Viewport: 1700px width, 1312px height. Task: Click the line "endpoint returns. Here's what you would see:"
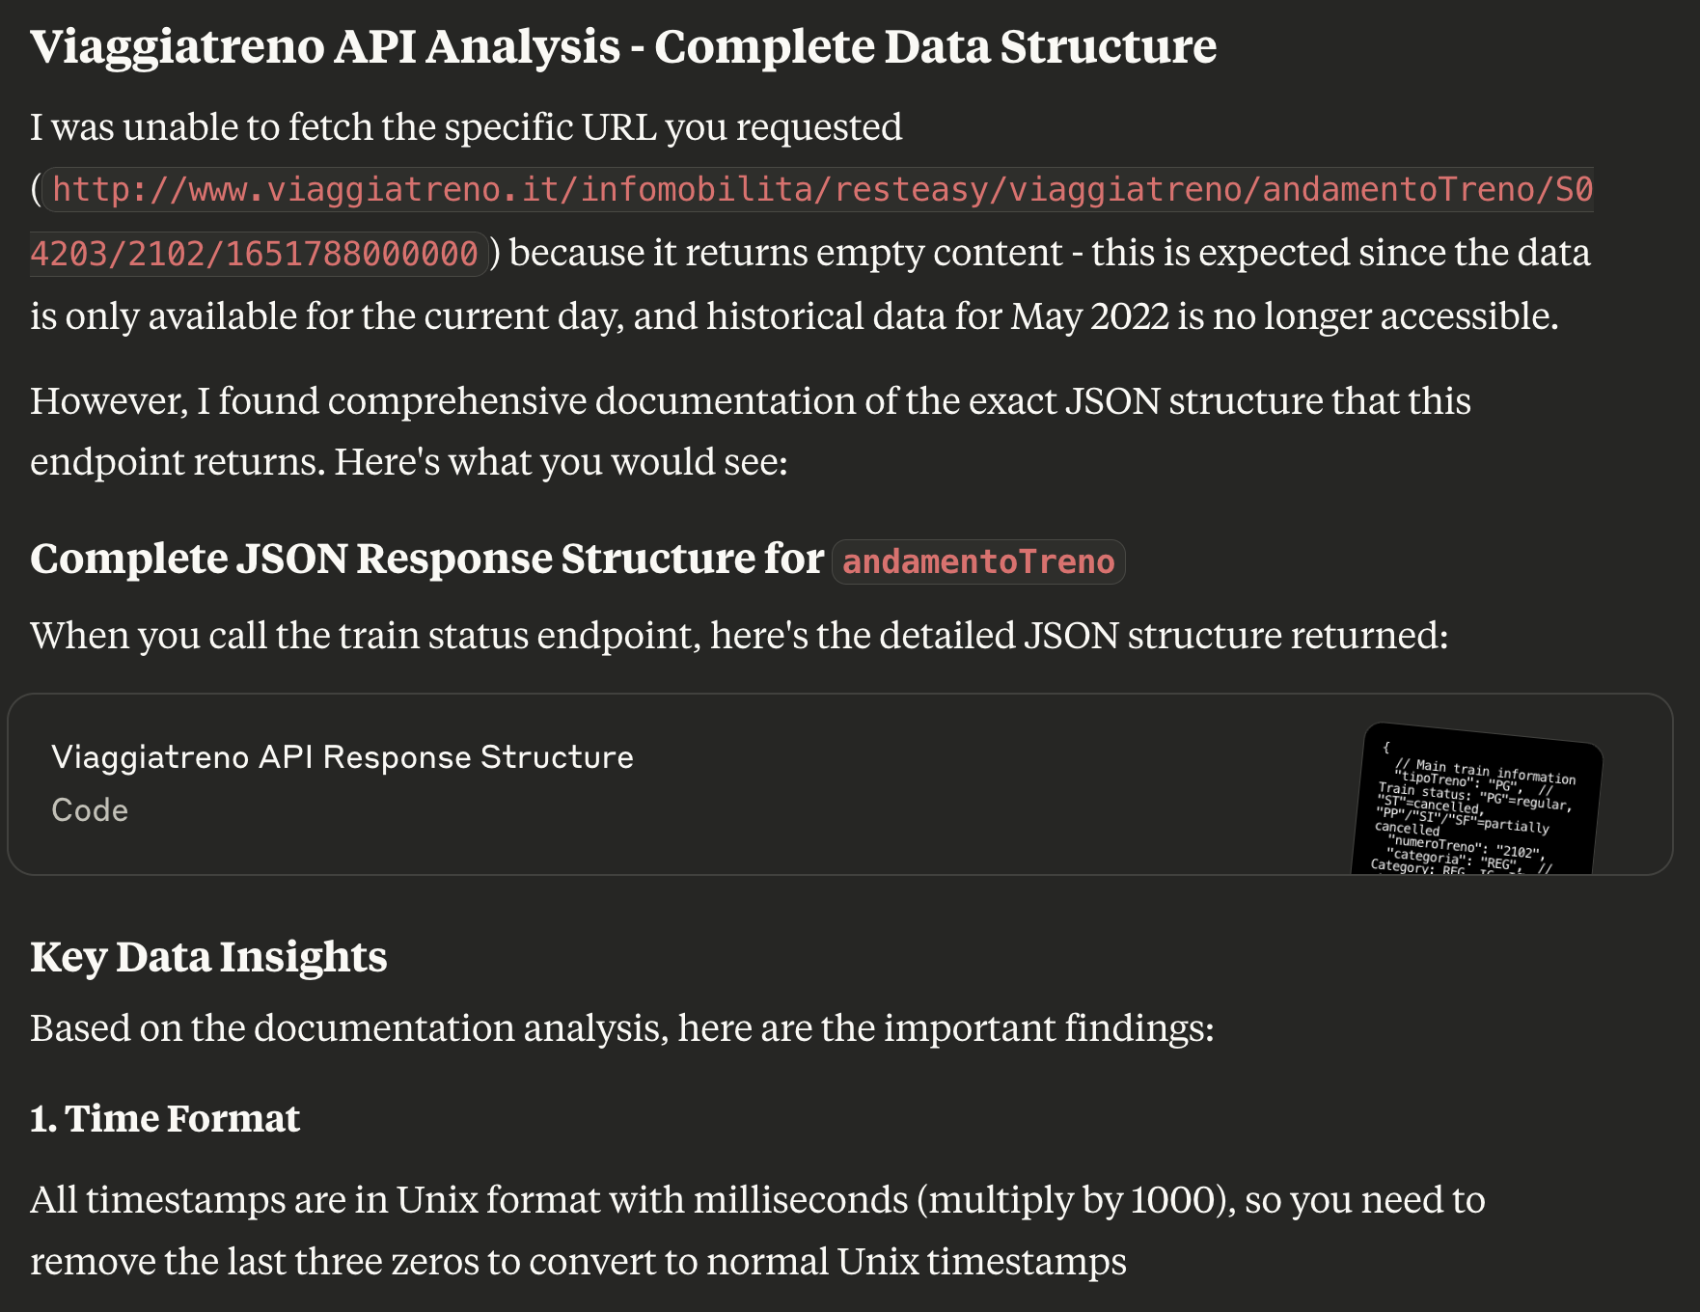pyautogui.click(x=409, y=462)
